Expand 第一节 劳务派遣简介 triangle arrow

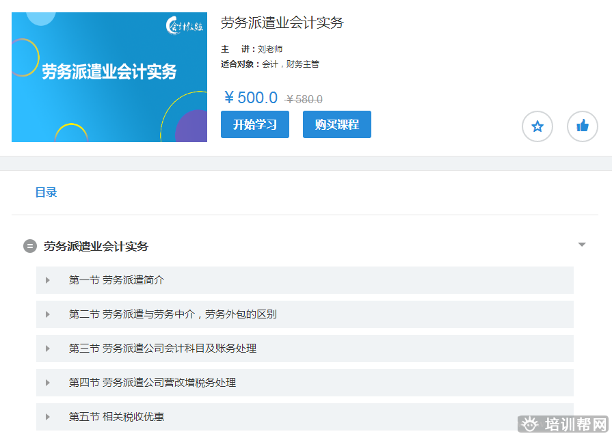click(48, 280)
